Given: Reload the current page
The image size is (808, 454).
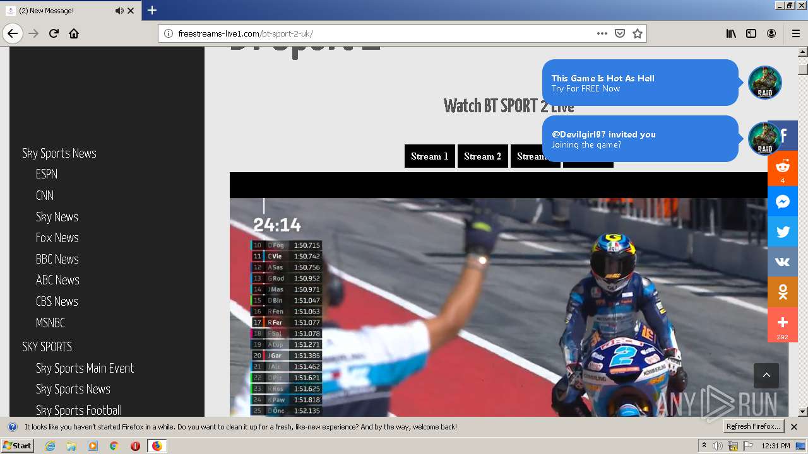Looking at the screenshot, I should (x=54, y=33).
